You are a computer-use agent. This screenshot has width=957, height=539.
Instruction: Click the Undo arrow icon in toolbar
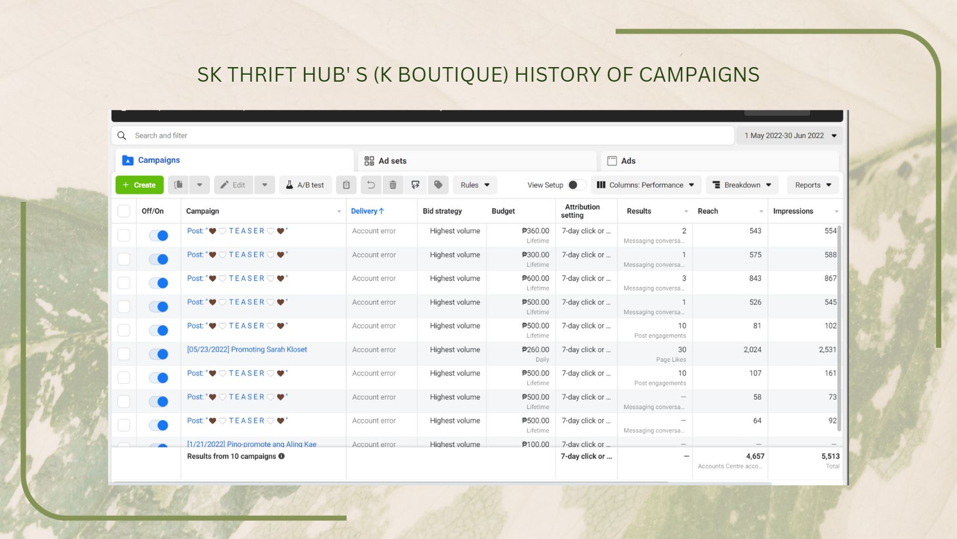[371, 185]
